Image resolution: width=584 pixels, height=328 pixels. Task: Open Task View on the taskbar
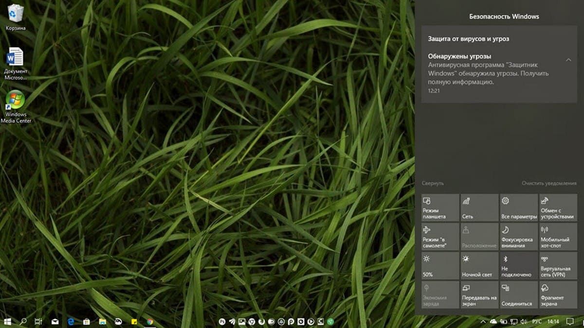click(38, 322)
